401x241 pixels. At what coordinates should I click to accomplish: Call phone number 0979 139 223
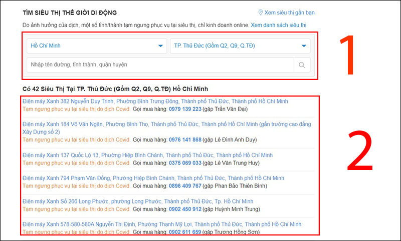(x=185, y=109)
